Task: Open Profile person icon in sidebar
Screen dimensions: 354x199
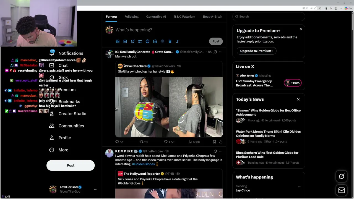Action: point(52,138)
